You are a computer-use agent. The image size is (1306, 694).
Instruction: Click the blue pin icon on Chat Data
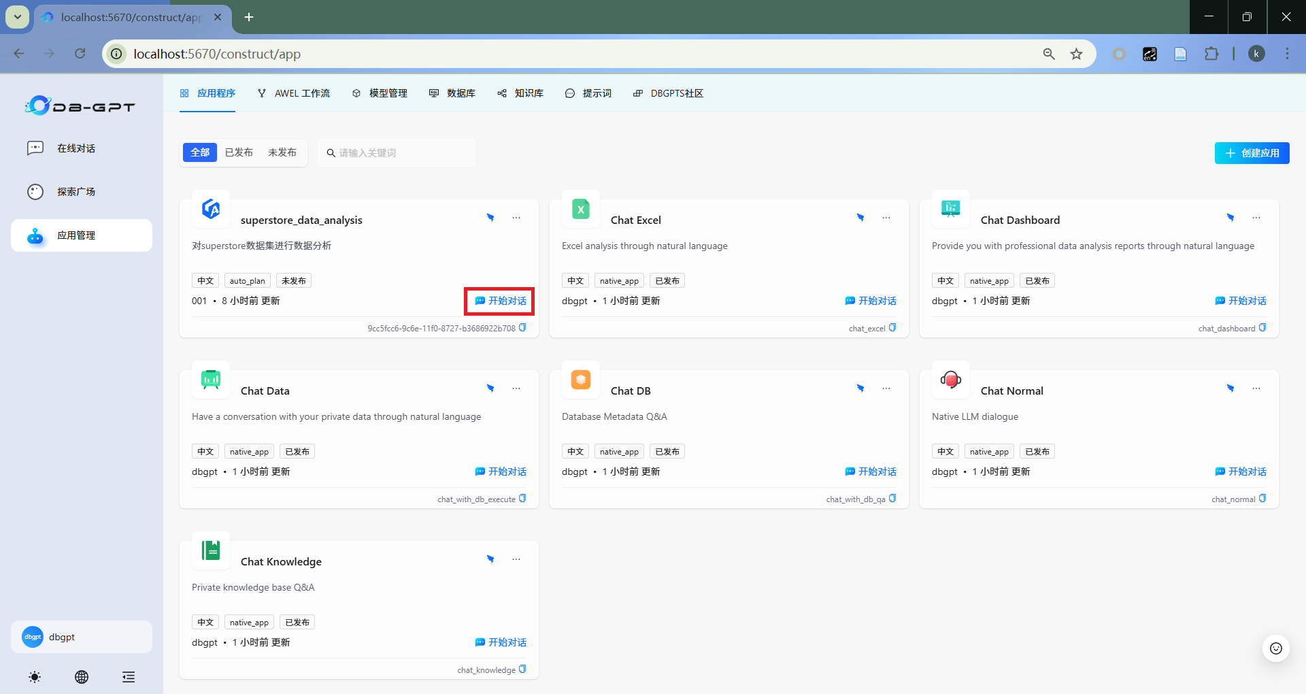[x=490, y=389]
